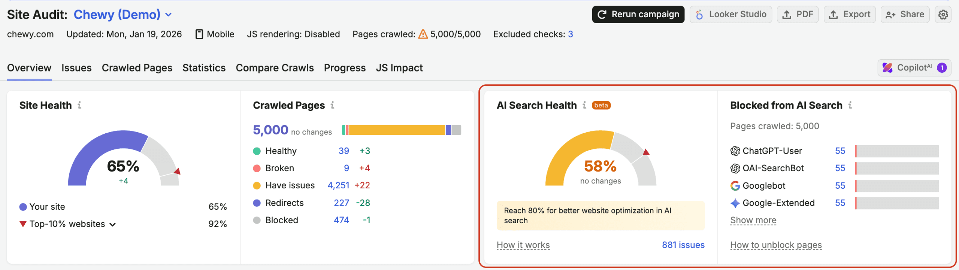The height and width of the screenshot is (270, 959).
Task: Click the yellow Have issues status dot
Action: point(257,185)
